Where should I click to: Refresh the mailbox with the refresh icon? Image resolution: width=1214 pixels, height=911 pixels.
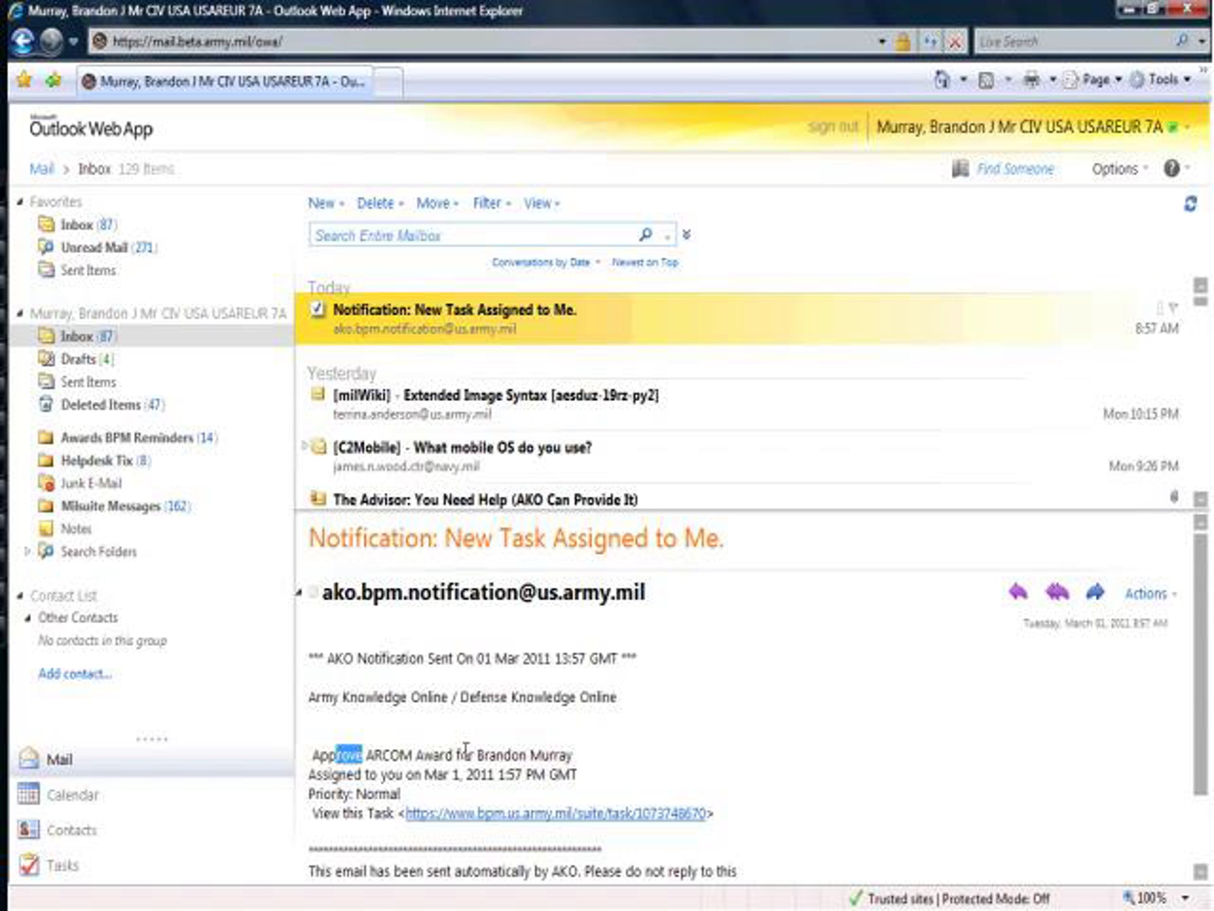[x=1190, y=204]
